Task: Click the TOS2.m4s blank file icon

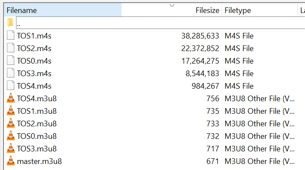Action: pos(10,48)
